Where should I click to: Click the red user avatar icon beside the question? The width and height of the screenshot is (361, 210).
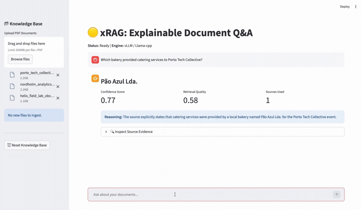click(95, 60)
